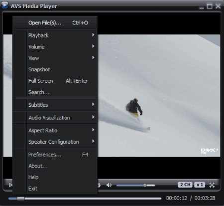
Task: Open Search... from the menu
Action: [55, 92]
